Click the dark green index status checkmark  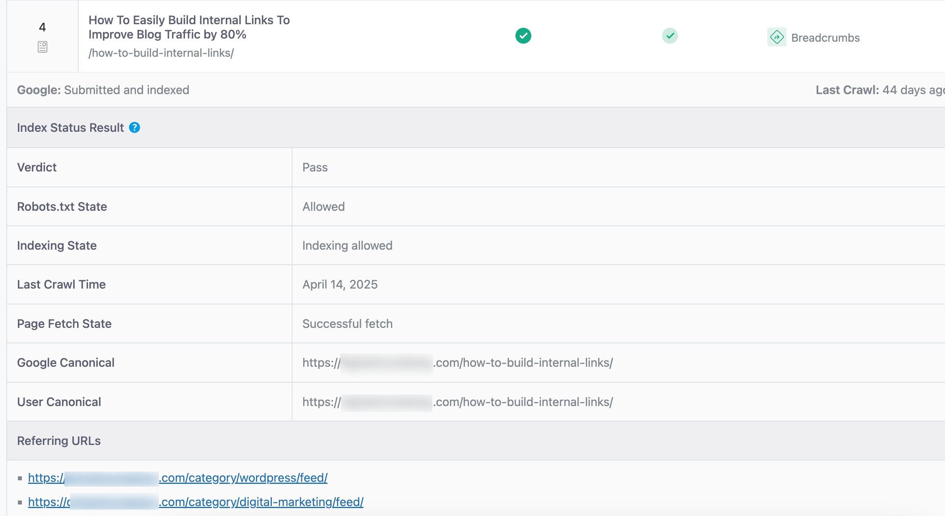[x=523, y=36]
